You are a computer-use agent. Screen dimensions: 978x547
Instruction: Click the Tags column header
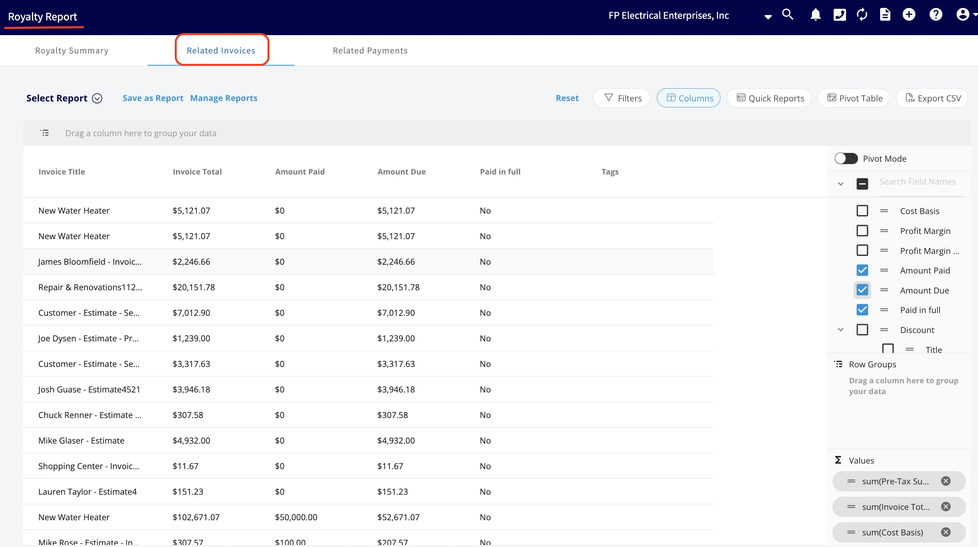(x=610, y=172)
